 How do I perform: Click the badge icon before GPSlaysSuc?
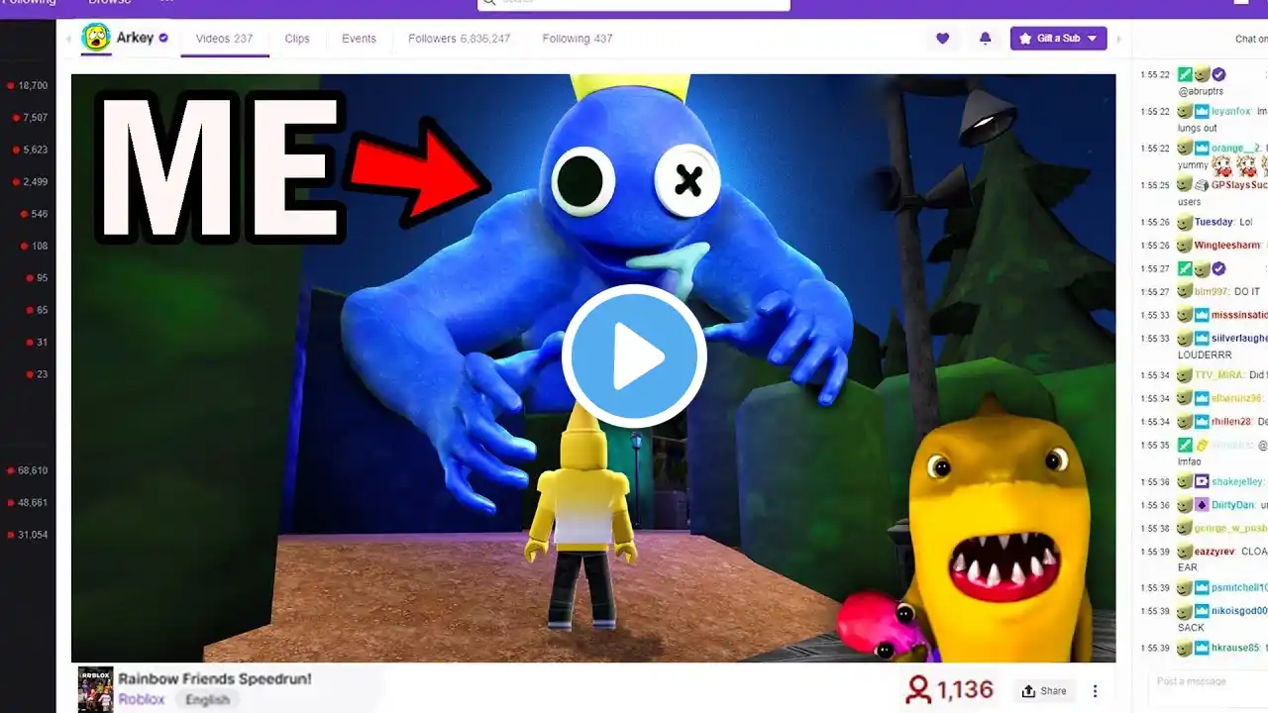tap(1202, 185)
